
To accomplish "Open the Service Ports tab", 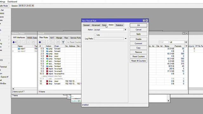I will click(x=75, y=38).
